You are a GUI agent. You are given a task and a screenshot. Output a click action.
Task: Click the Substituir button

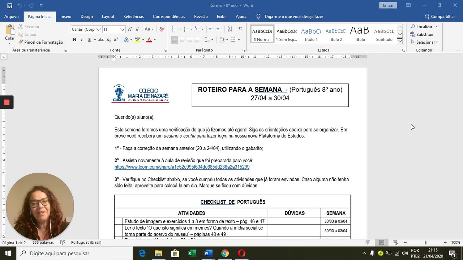(x=422, y=35)
